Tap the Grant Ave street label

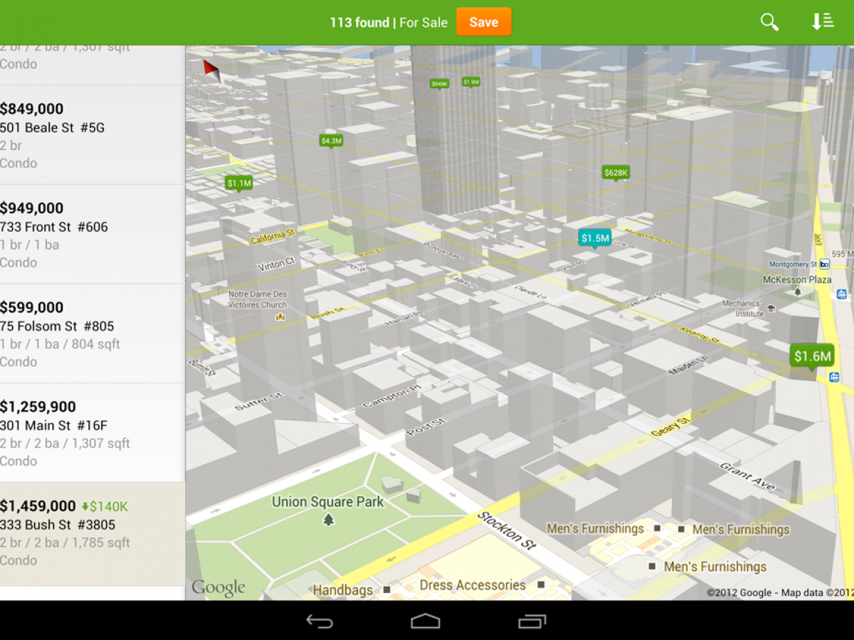(x=747, y=476)
